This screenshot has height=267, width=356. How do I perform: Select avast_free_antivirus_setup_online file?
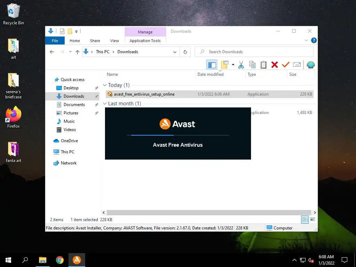pyautogui.click(x=210, y=94)
